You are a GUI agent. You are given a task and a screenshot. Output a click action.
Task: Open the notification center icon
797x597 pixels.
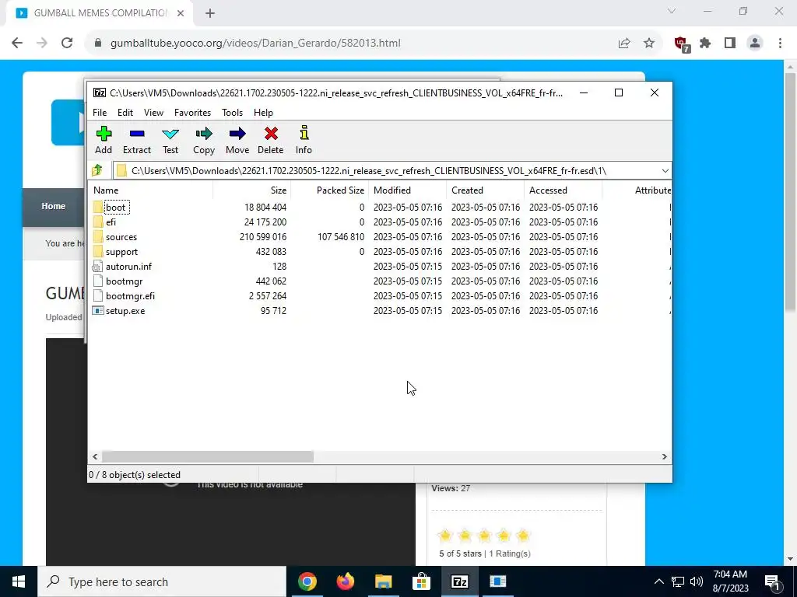click(773, 581)
